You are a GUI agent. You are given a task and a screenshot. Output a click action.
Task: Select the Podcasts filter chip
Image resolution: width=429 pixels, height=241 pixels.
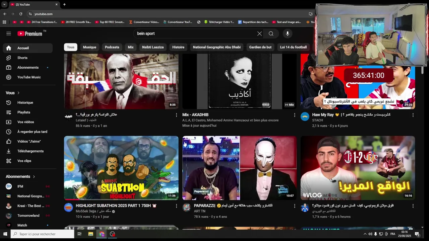[x=112, y=47]
